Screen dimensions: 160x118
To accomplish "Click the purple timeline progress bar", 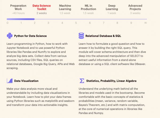I will (21, 19).
